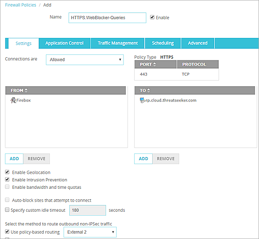Toggle the Enable policy checkbox
Image resolution: width=259 pixels, height=239 pixels.
[x=152, y=17]
